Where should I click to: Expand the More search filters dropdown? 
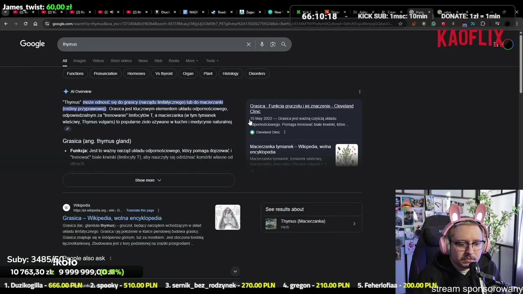coord(192,61)
